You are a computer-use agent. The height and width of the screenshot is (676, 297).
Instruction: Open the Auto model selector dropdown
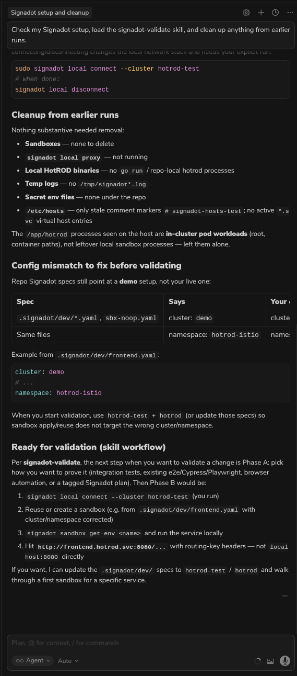click(68, 661)
